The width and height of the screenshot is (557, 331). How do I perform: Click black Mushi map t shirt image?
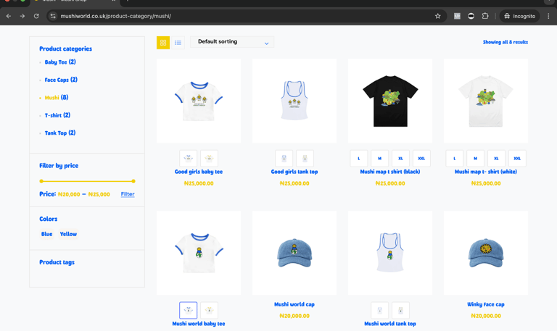pos(390,101)
